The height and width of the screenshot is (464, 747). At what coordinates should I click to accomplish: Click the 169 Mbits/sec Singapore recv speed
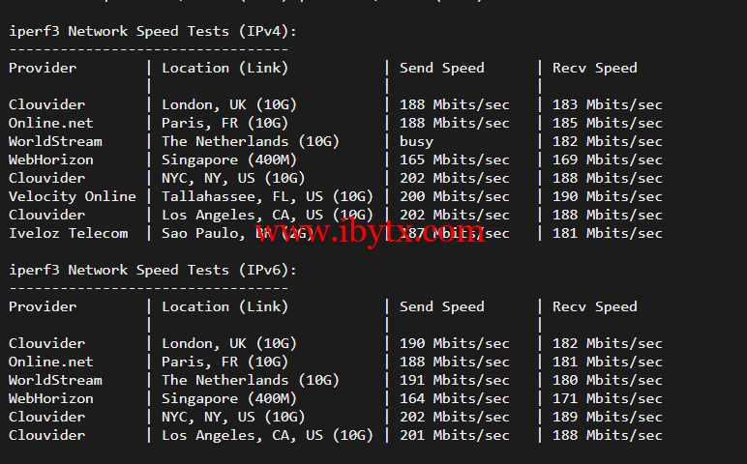[608, 159]
